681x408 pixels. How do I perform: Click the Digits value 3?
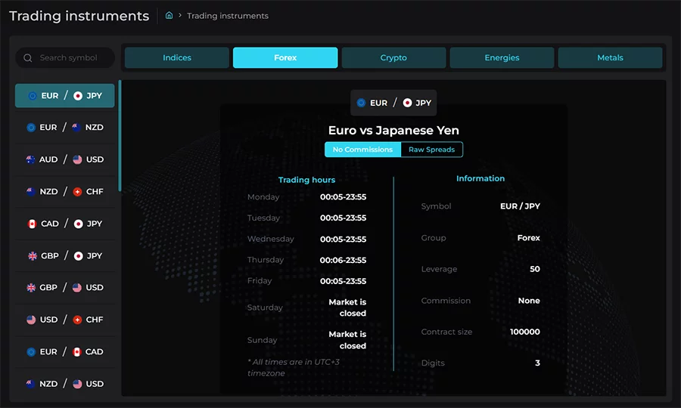(x=537, y=363)
